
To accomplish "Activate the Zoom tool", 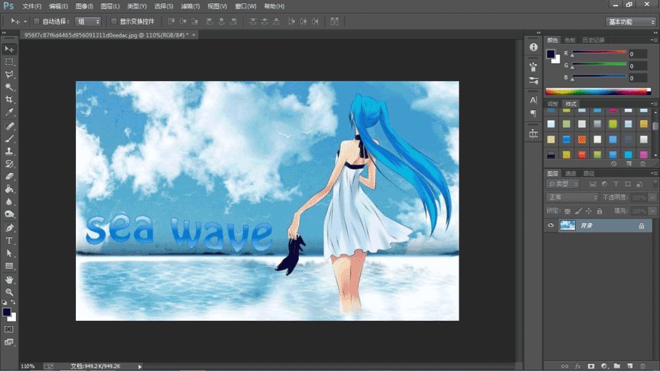I will coord(9,292).
